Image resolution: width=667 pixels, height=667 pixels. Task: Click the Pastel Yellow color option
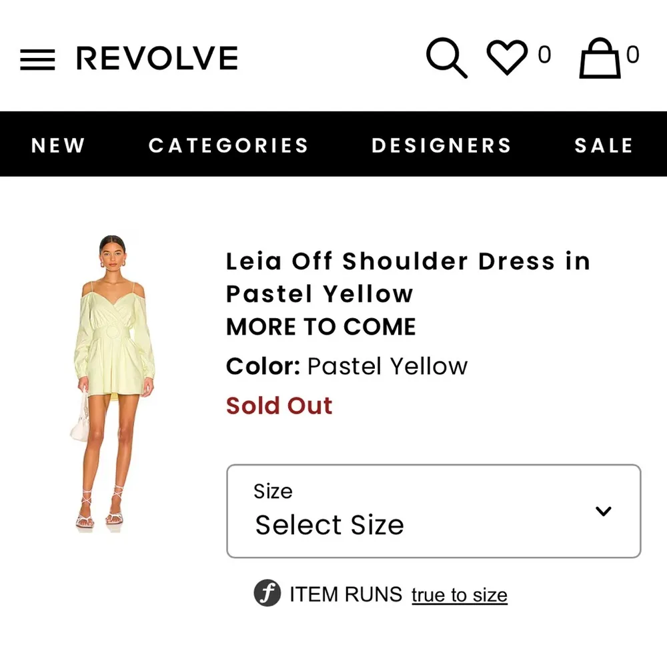[x=387, y=366]
